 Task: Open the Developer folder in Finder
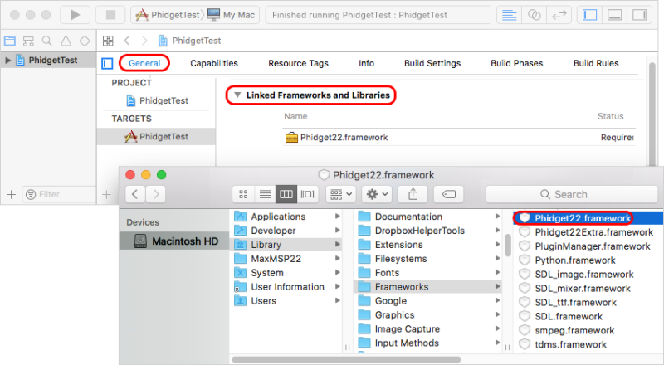[286, 231]
